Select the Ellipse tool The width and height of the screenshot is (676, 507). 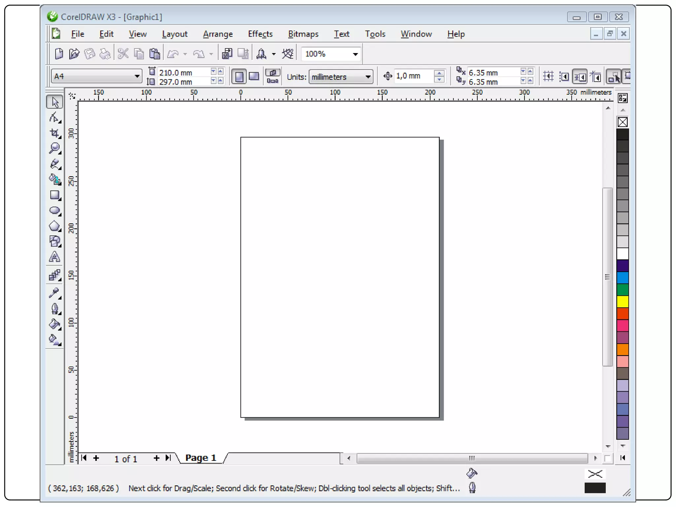pyautogui.click(x=54, y=211)
